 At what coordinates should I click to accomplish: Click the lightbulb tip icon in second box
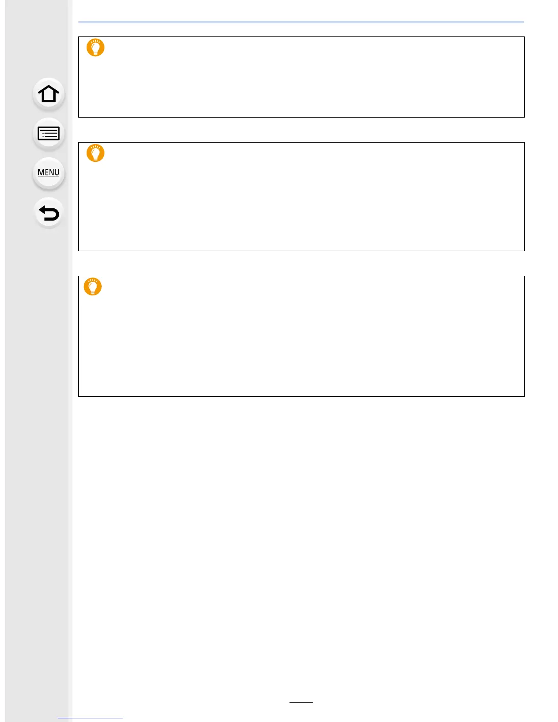click(95, 153)
